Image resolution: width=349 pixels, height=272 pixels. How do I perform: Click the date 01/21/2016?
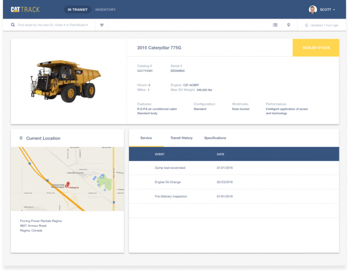[225, 168]
